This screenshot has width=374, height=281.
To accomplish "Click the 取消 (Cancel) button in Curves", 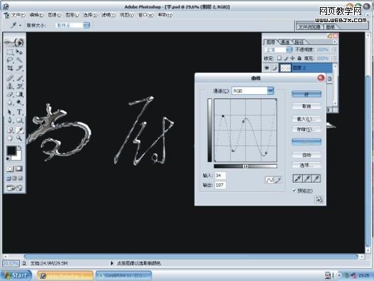I will coord(306,106).
